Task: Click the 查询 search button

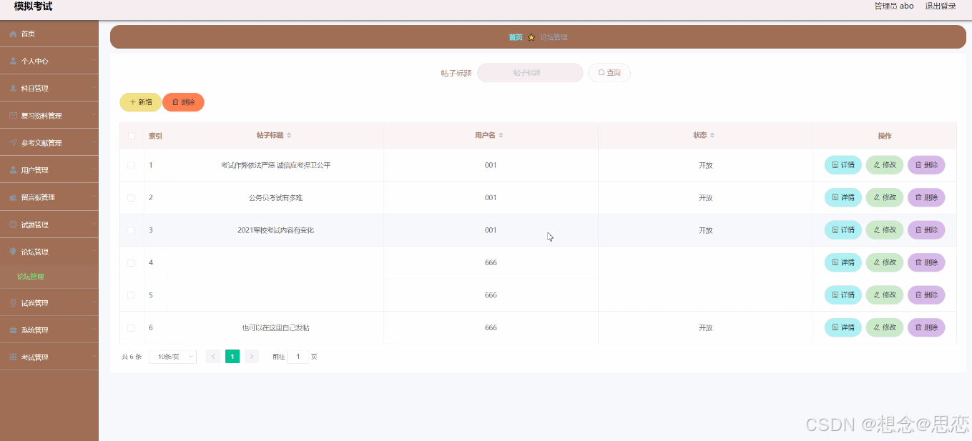Action: point(609,73)
